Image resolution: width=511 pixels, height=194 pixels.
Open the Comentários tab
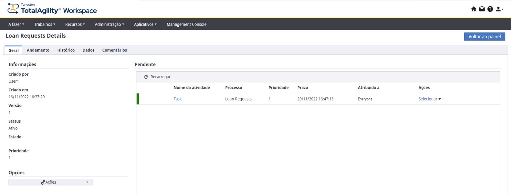coord(114,50)
